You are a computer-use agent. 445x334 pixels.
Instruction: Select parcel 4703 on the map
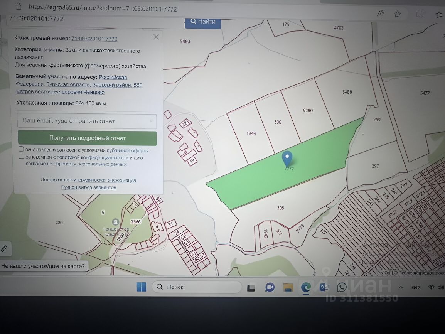pyautogui.click(x=339, y=28)
